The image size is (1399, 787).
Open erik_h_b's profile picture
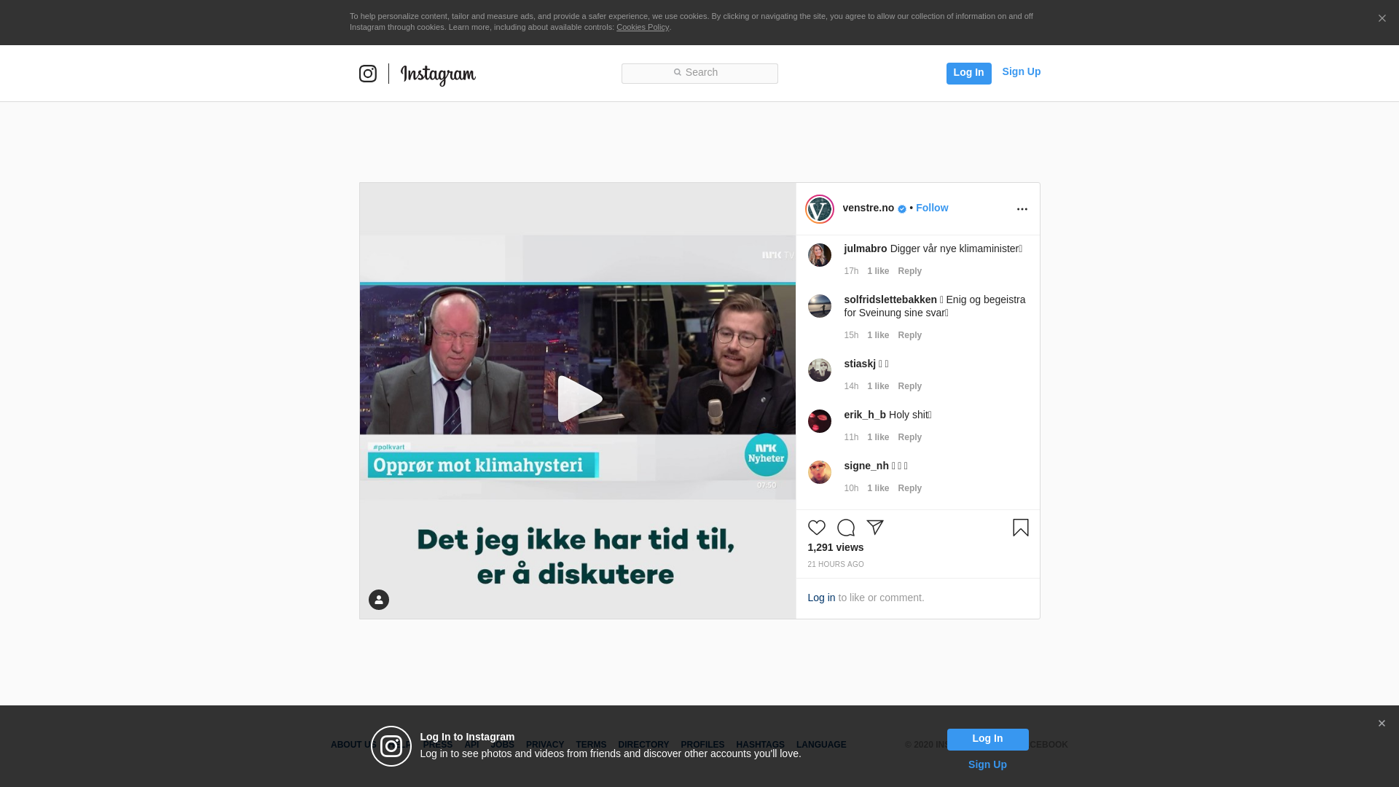click(820, 421)
